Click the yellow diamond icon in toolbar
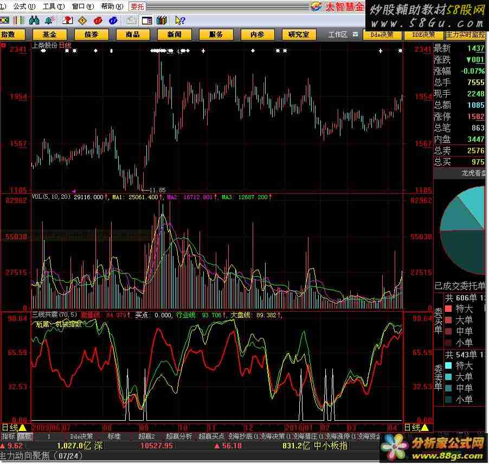 (x=82, y=21)
